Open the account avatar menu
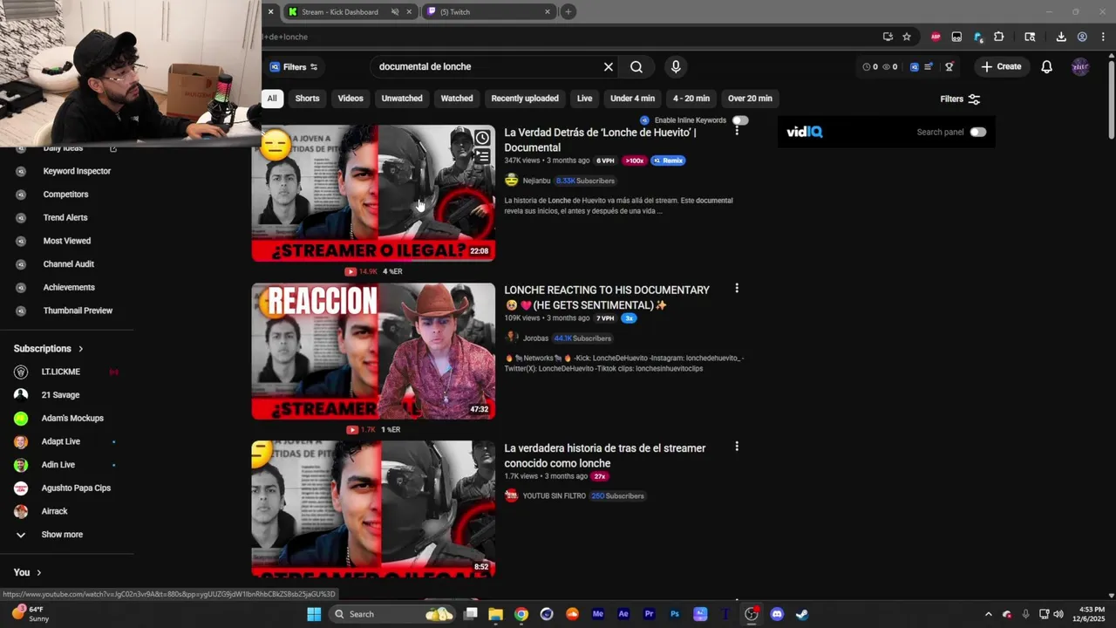 pos(1080,67)
